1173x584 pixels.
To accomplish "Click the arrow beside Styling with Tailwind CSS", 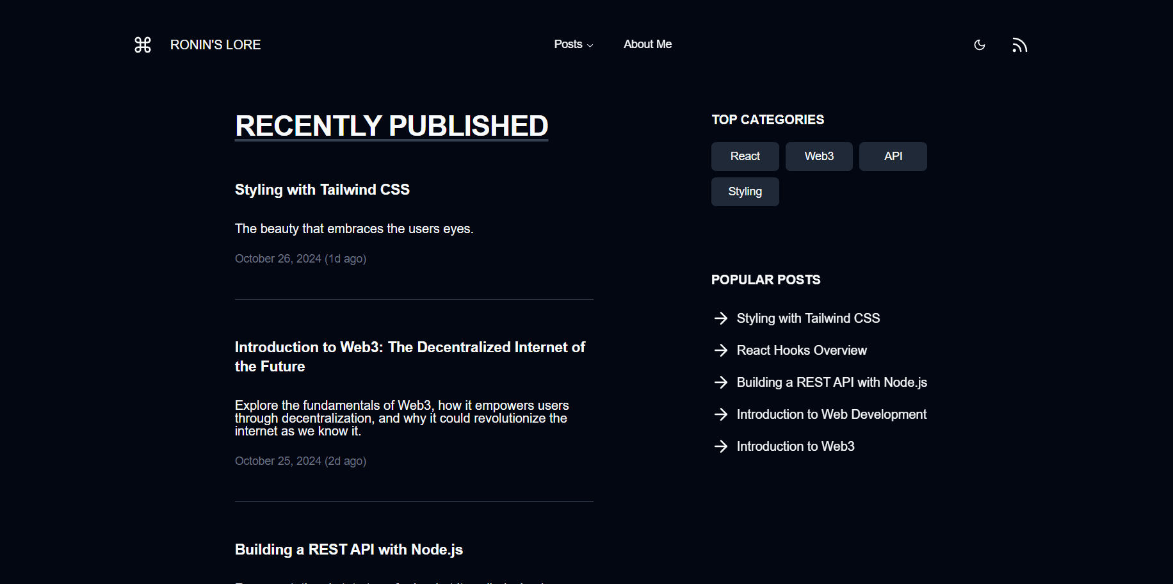I will [721, 318].
